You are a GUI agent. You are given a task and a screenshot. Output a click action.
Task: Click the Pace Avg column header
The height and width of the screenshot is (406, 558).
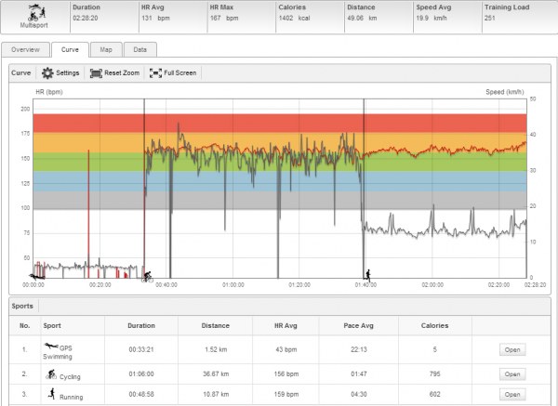[x=358, y=326]
